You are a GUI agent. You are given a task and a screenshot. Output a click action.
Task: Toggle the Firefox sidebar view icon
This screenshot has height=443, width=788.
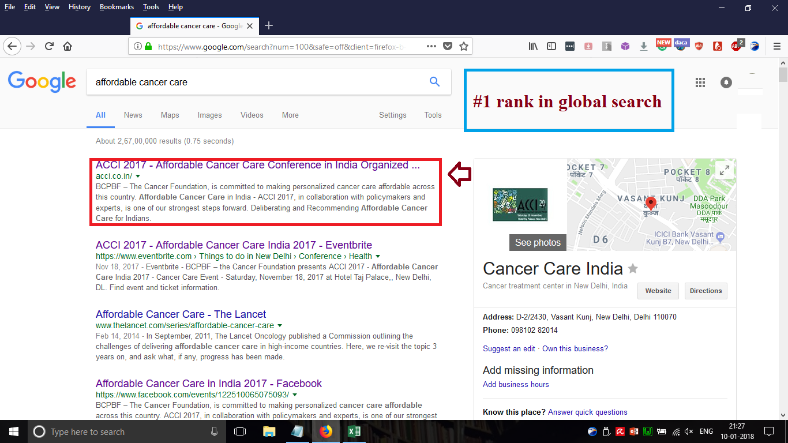tap(551, 46)
